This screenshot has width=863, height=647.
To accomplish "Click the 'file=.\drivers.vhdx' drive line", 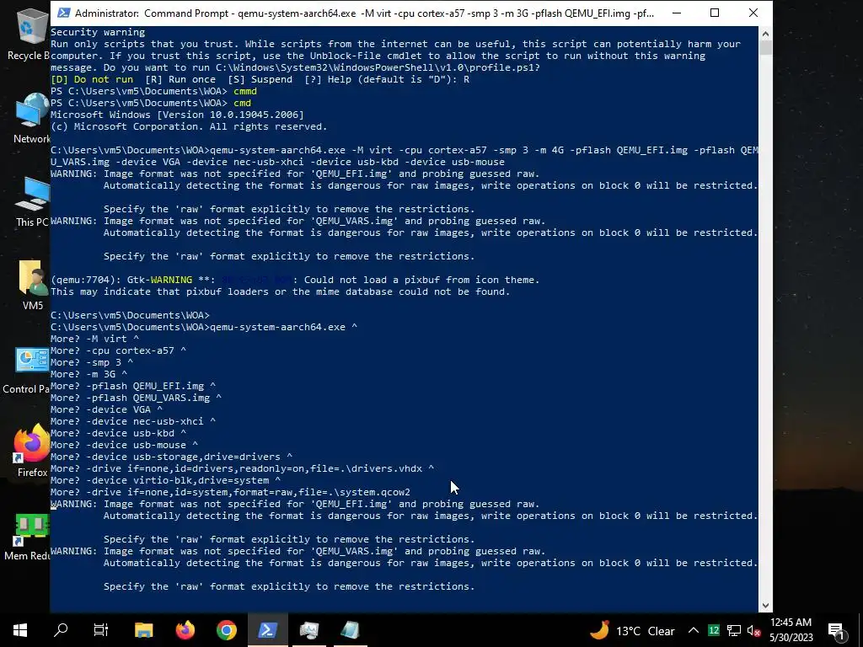I will tap(242, 468).
